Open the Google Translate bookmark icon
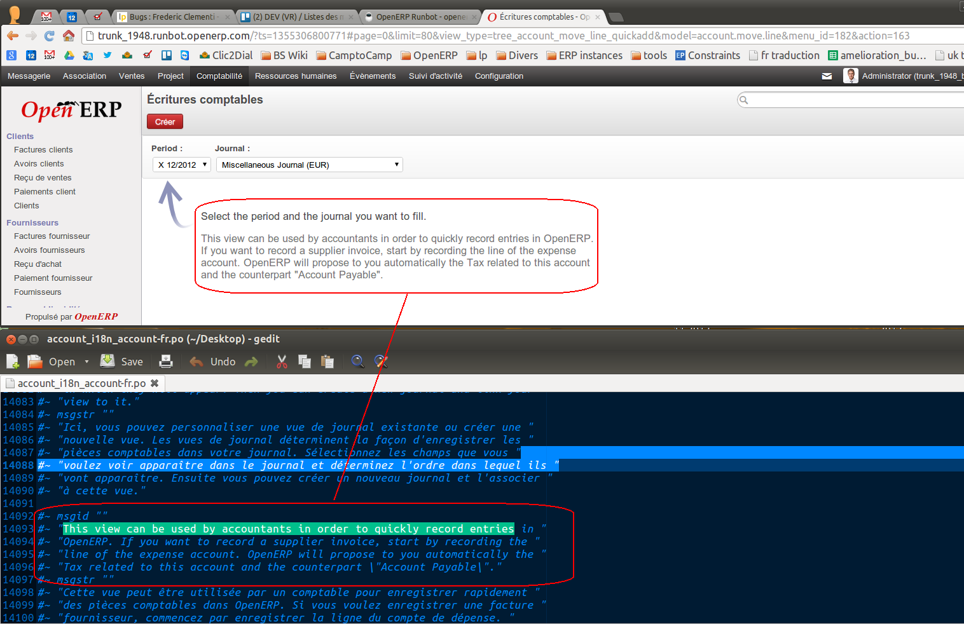 pos(88,55)
